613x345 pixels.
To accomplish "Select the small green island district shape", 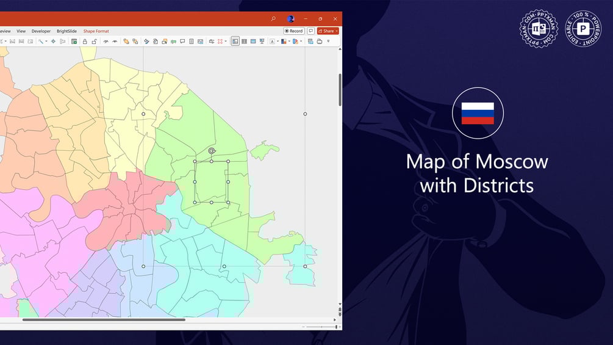I will tap(264, 150).
